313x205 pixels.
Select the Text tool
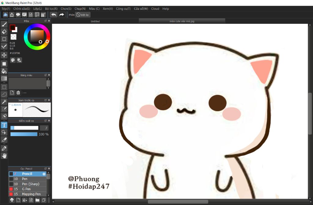[4, 125]
